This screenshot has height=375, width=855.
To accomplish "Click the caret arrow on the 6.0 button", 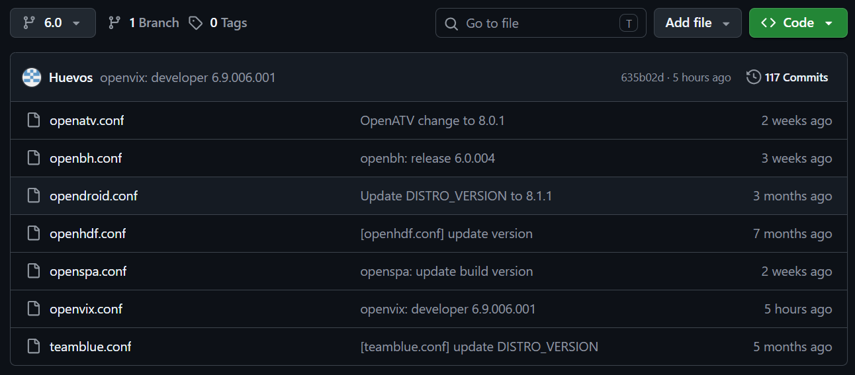I will (x=76, y=23).
